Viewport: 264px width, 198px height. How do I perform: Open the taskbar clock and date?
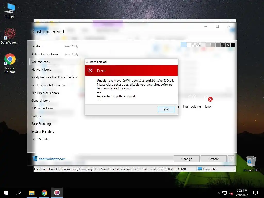(x=242, y=193)
